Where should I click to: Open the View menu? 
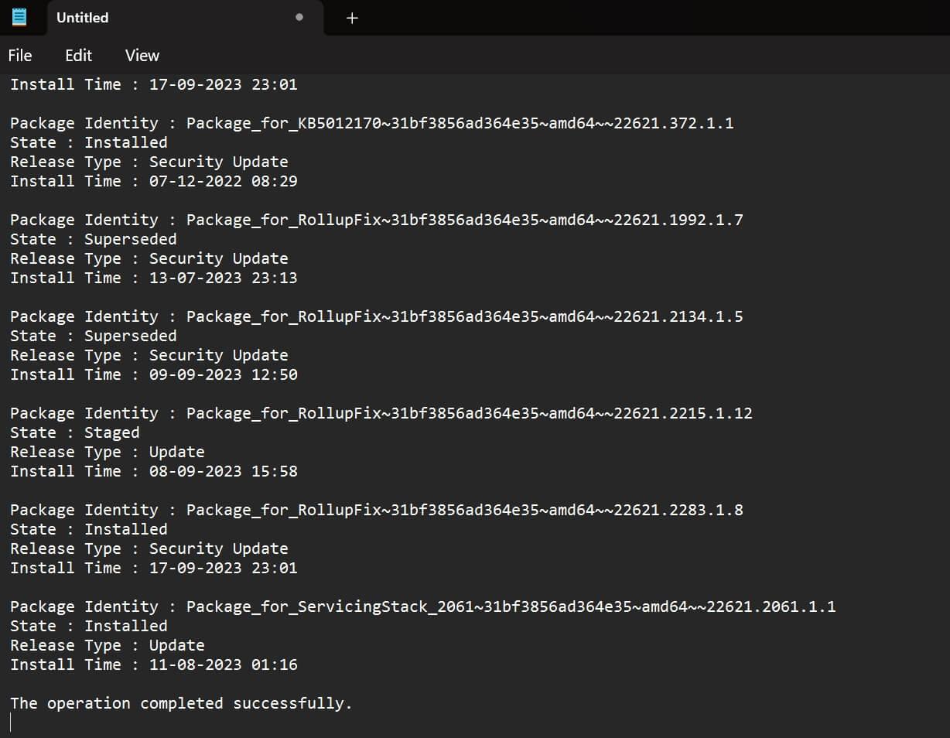pyautogui.click(x=142, y=55)
